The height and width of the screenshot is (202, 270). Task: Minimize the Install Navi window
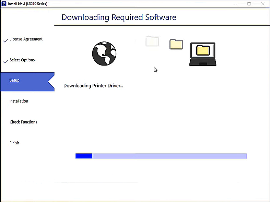click(x=236, y=4)
